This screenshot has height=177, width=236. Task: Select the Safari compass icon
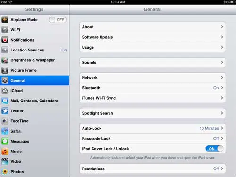tap(5, 131)
